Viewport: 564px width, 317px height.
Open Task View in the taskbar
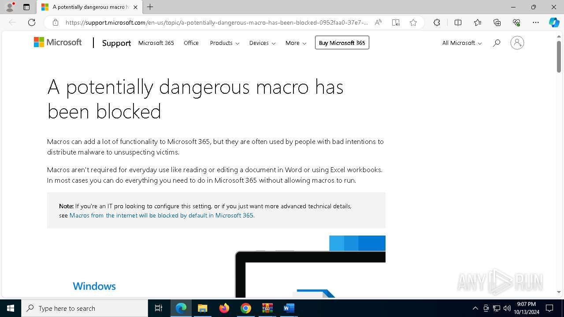[159, 308]
